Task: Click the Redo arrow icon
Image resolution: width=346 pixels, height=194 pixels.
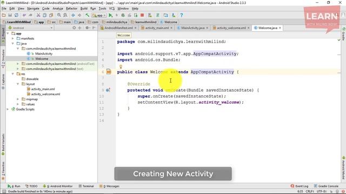Action: tap(30, 15)
